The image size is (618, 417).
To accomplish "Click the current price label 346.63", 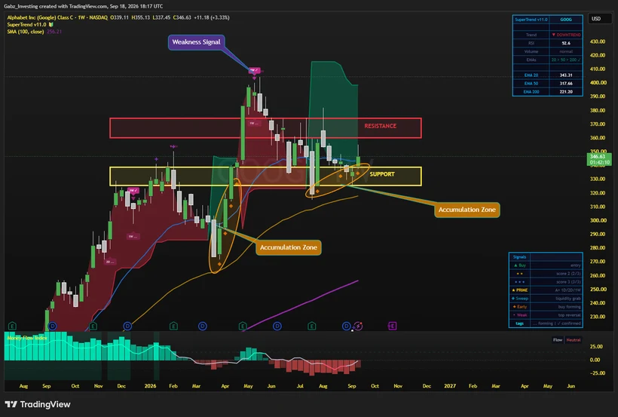I will pos(600,159).
